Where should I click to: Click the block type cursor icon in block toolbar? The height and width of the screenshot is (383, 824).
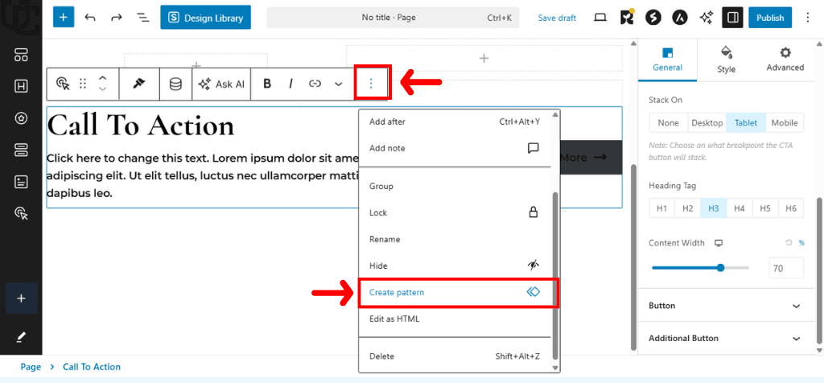click(63, 84)
